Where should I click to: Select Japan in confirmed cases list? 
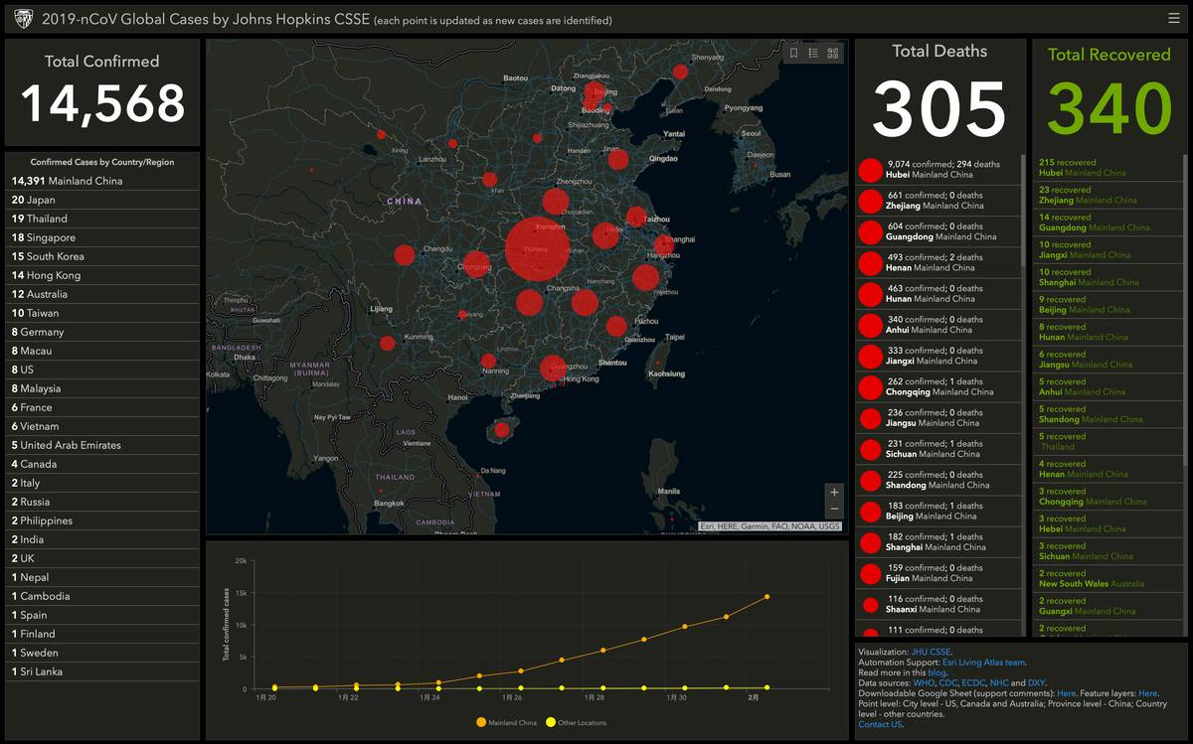33,200
